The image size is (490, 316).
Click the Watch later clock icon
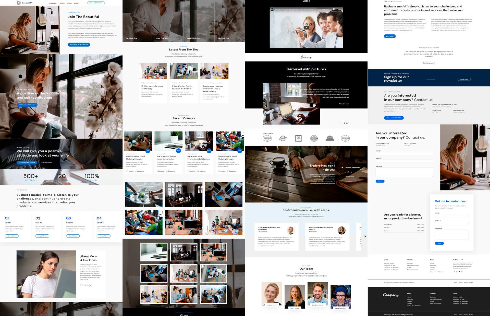point(334,9)
